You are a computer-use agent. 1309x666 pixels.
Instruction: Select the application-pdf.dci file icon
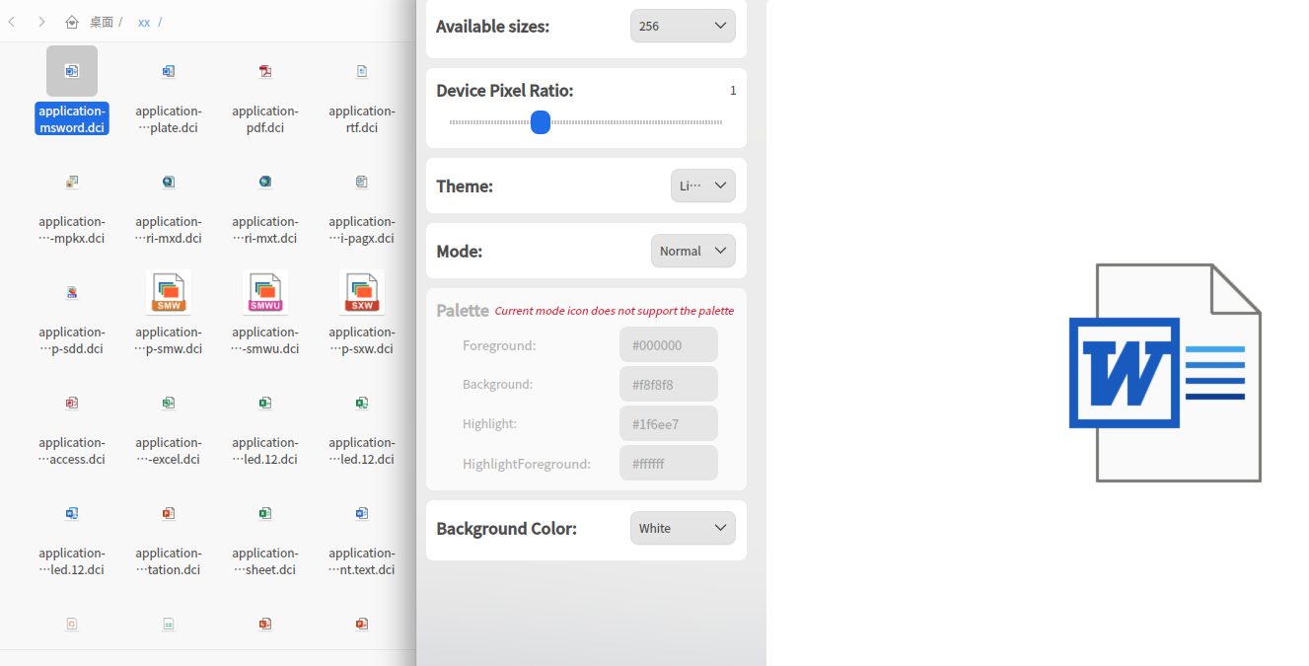pyautogui.click(x=265, y=71)
